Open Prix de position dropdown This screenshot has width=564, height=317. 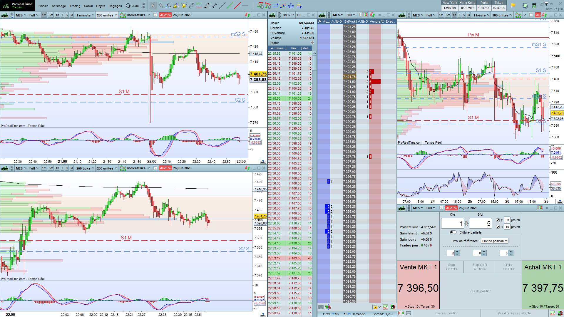point(495,241)
